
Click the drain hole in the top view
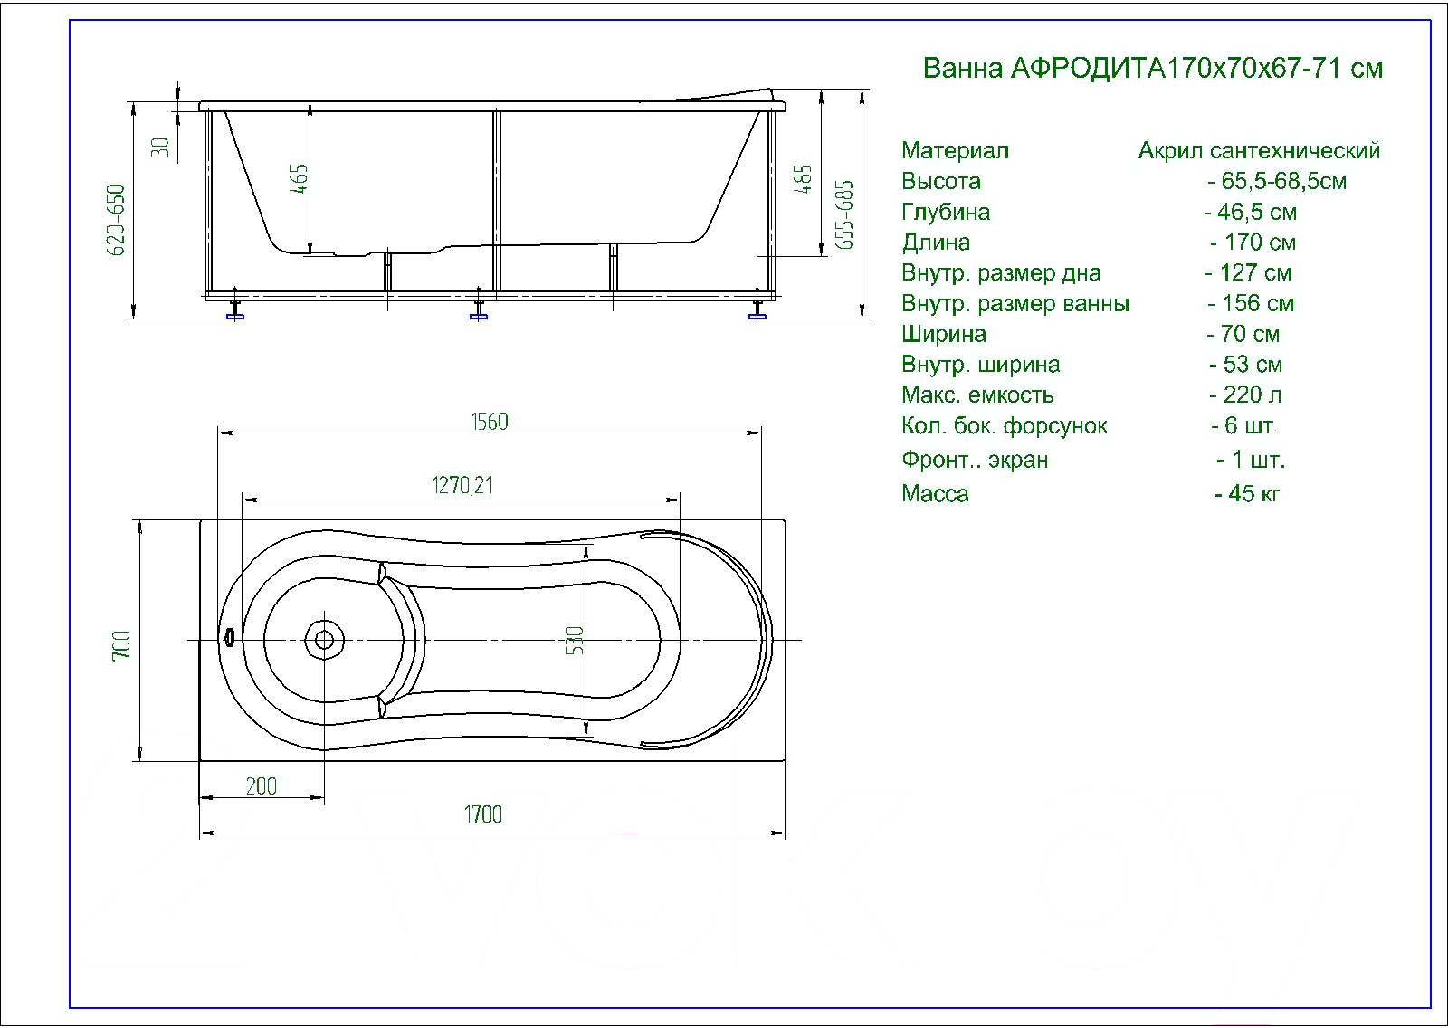pos(323,641)
